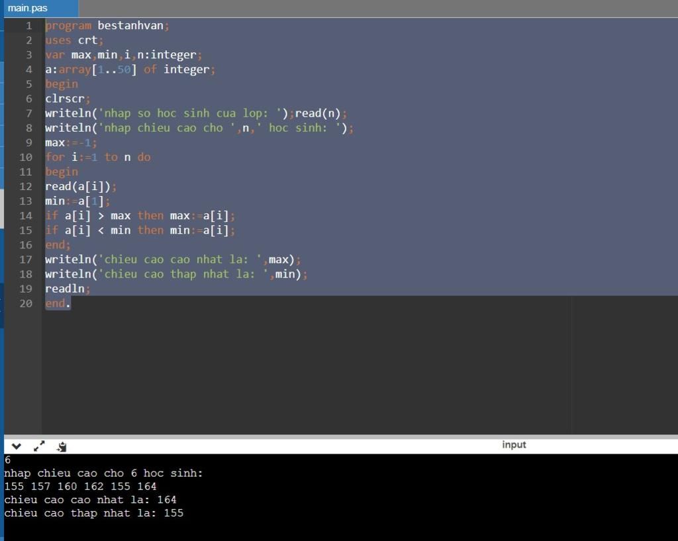Click console output '155 157 160 162 155 164'
678x541 pixels.
[80, 487]
